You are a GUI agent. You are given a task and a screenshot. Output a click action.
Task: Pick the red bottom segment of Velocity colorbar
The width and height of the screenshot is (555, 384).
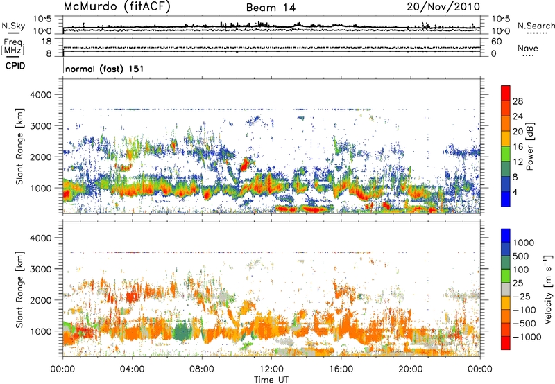(506, 343)
